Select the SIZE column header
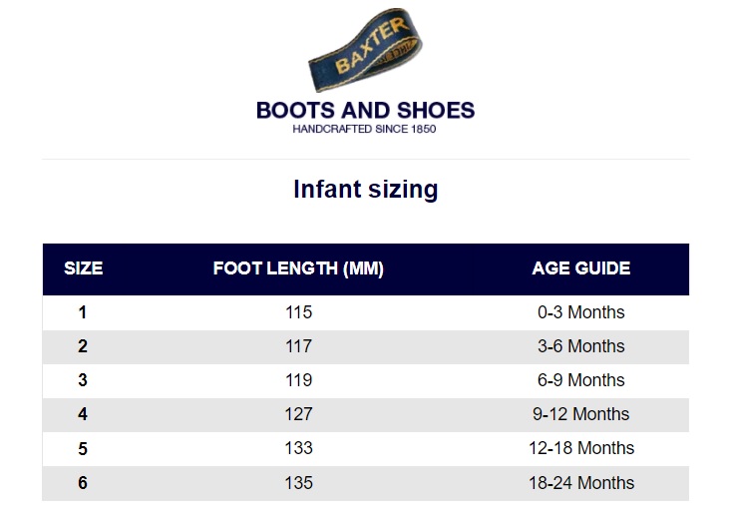Image resolution: width=734 pixels, height=520 pixels. (x=84, y=268)
